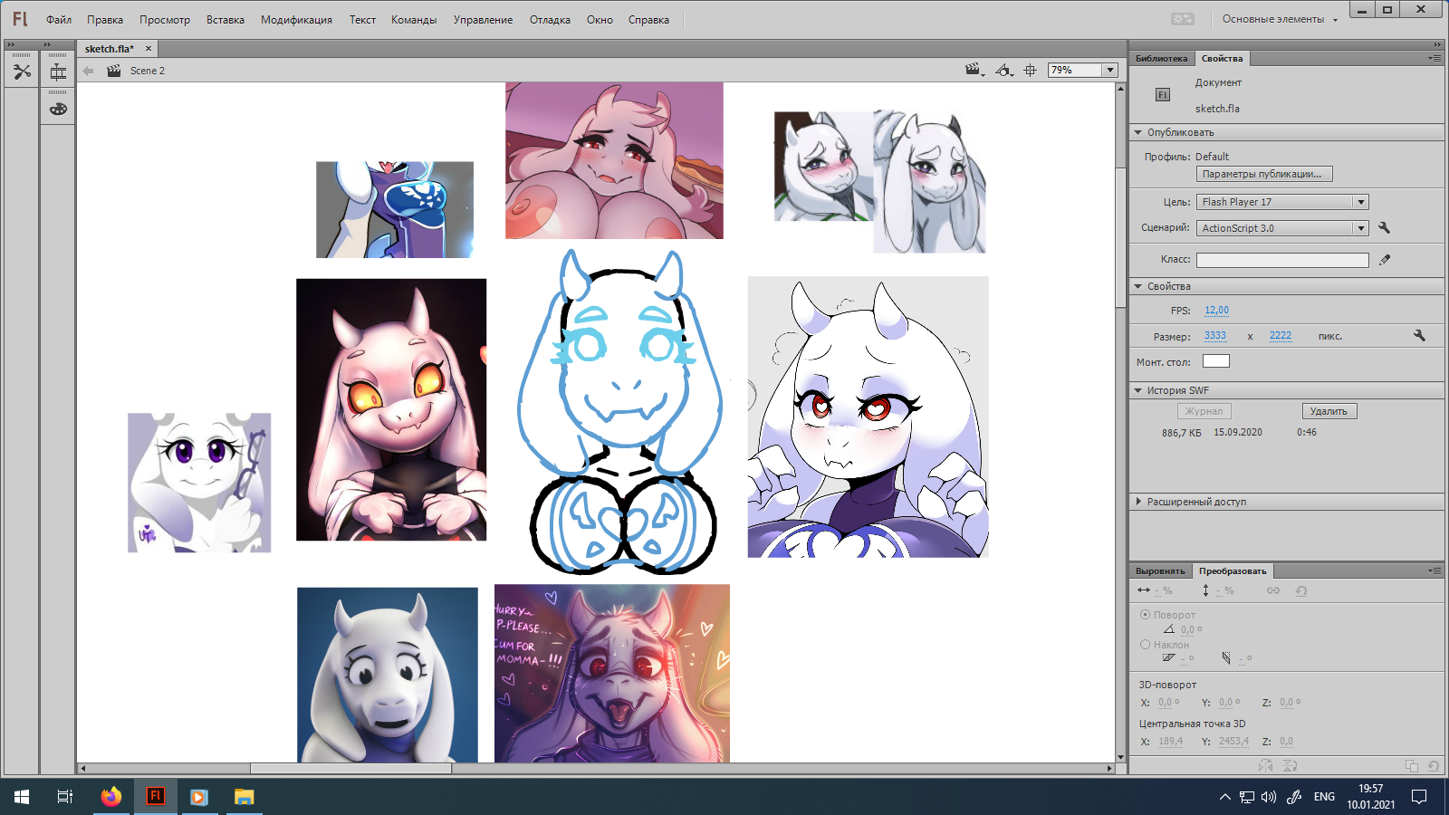
Task: Open the Отладка menu
Action: click(550, 20)
